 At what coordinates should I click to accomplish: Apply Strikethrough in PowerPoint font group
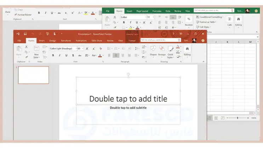coord(80,55)
